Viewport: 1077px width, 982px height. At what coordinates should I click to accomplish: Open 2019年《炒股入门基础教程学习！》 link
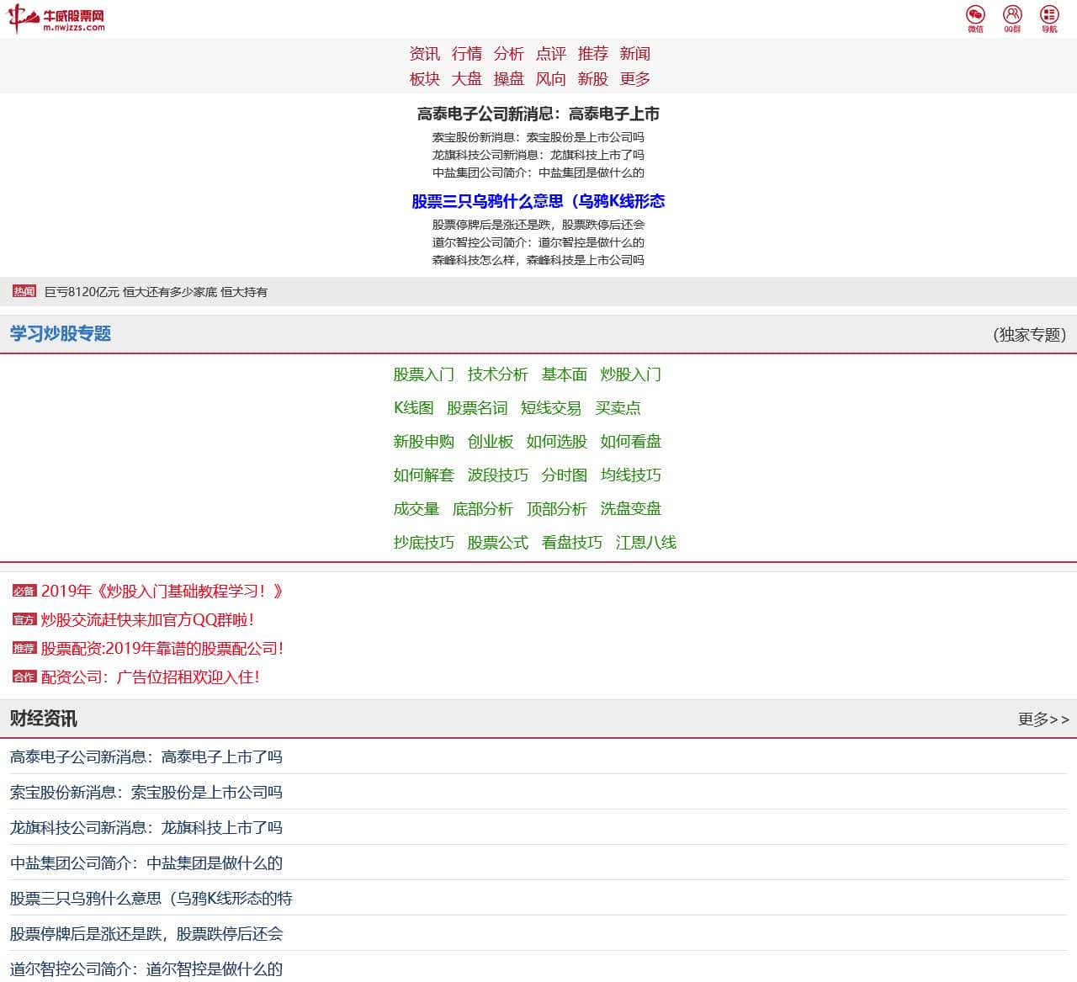pos(162,592)
